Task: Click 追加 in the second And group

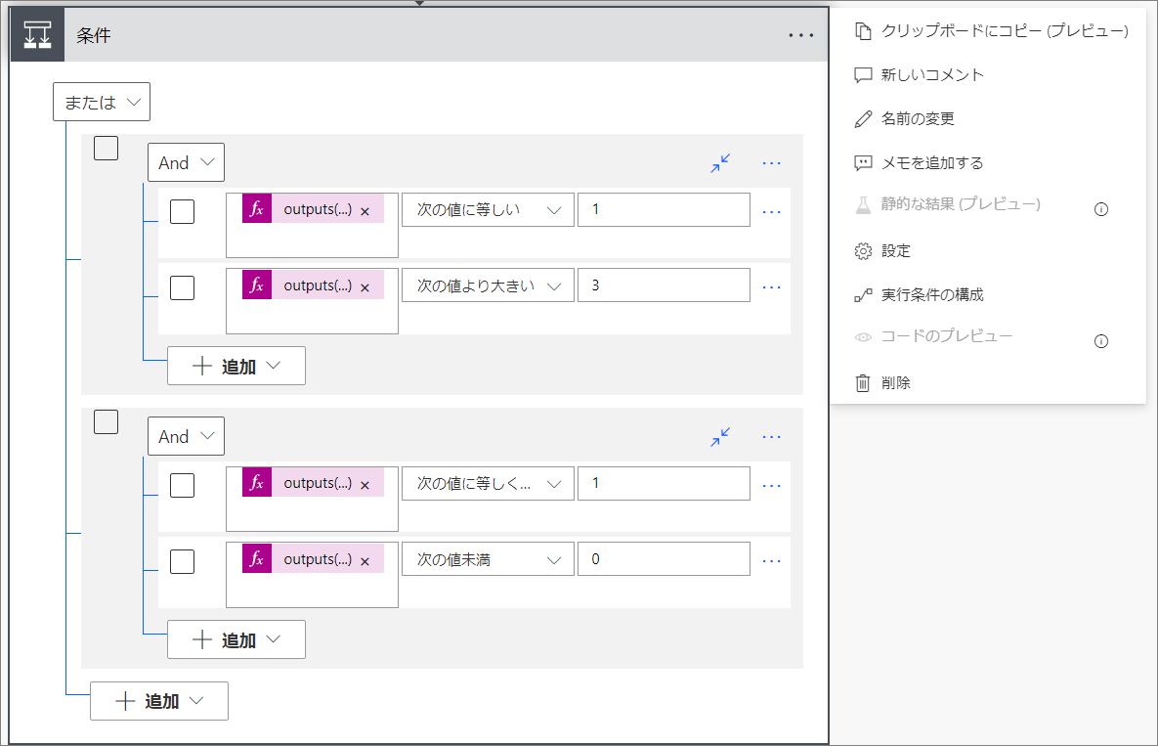Action: tap(236, 639)
